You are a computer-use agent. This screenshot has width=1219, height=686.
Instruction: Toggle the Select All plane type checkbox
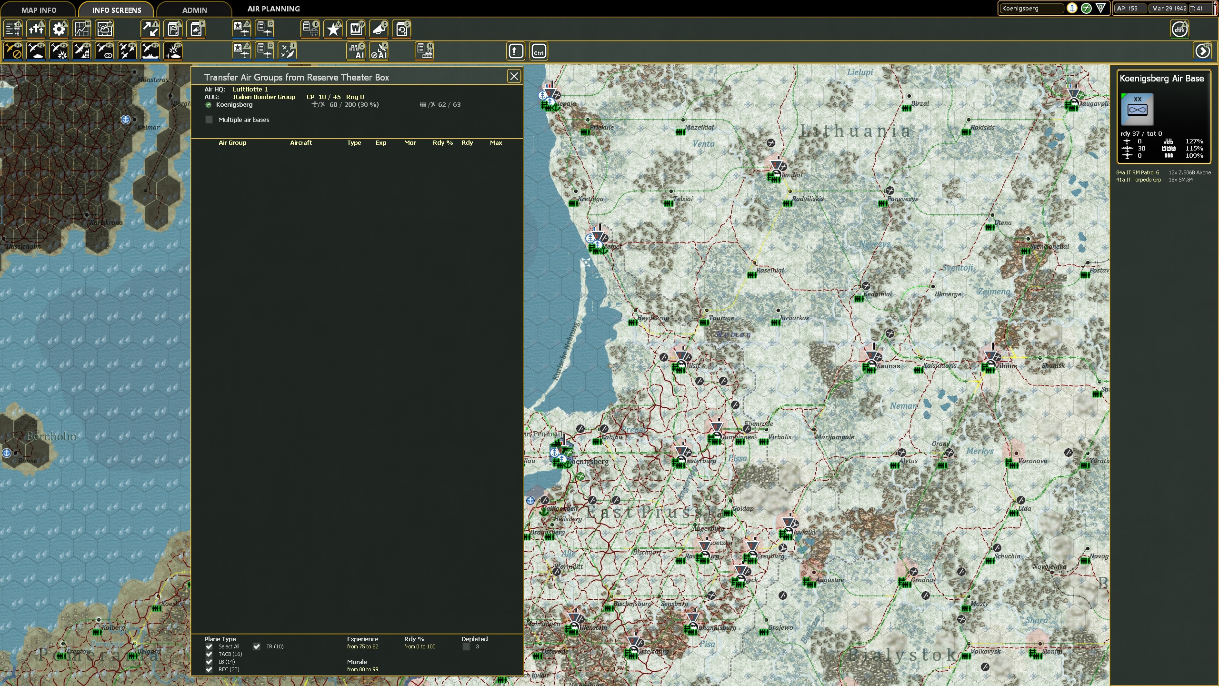[x=209, y=646]
